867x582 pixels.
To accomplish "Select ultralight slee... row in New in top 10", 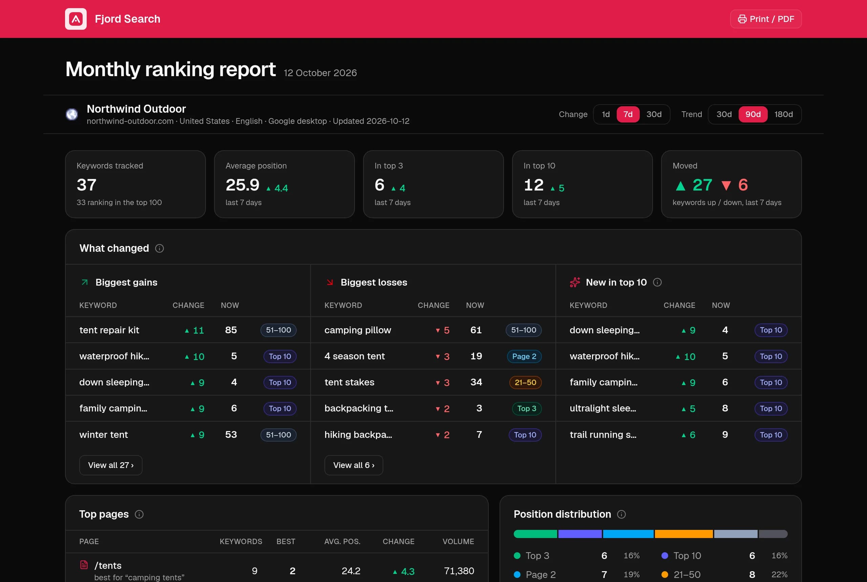I will point(679,408).
